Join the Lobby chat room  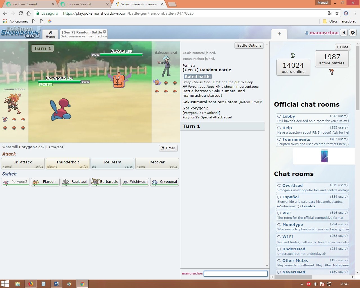click(312, 118)
